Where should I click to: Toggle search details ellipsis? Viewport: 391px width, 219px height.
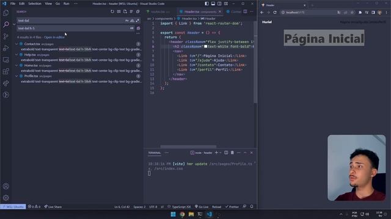138,33
